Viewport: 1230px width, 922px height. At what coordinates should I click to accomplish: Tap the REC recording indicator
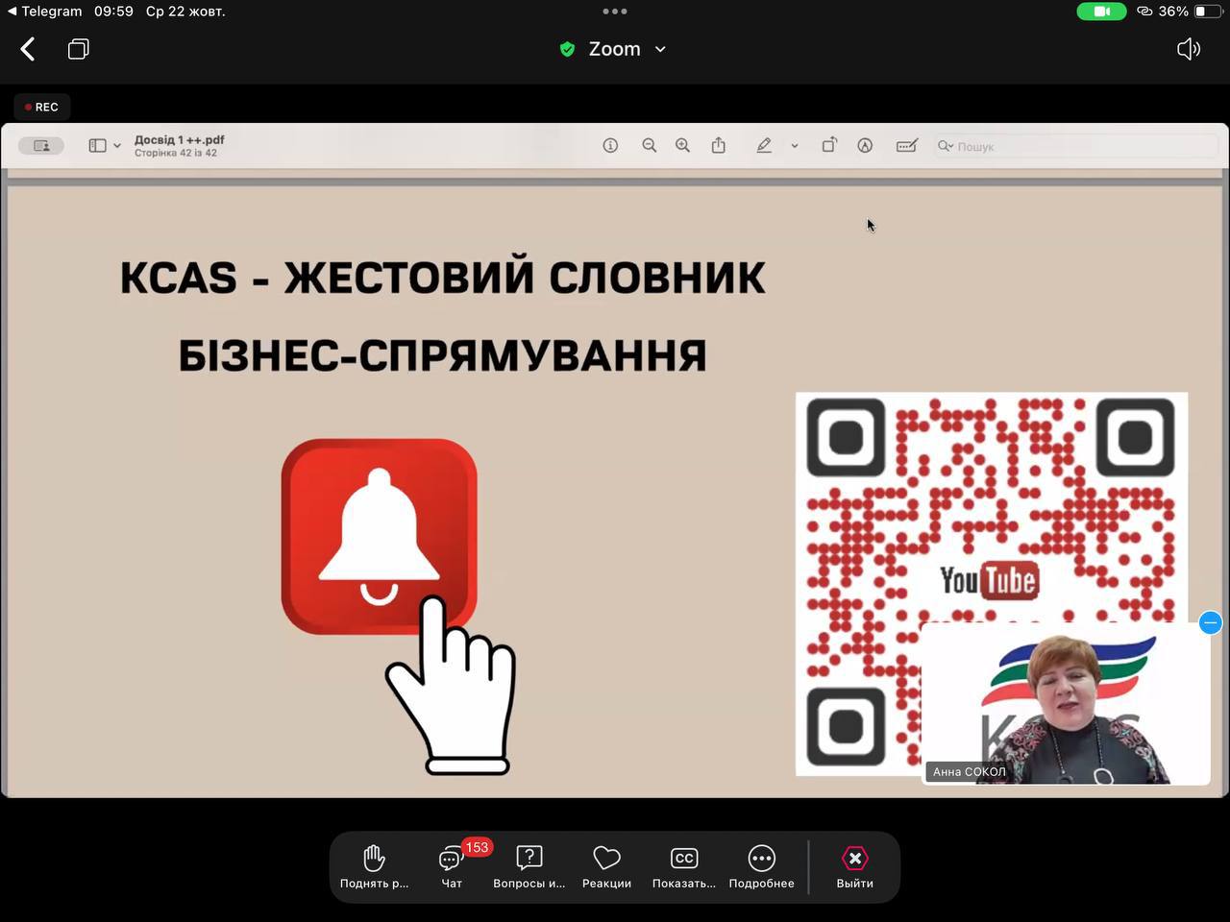click(x=42, y=107)
